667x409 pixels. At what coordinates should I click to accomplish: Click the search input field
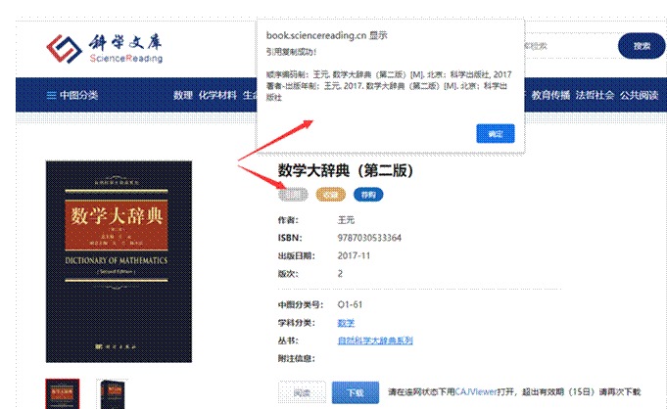click(x=570, y=46)
